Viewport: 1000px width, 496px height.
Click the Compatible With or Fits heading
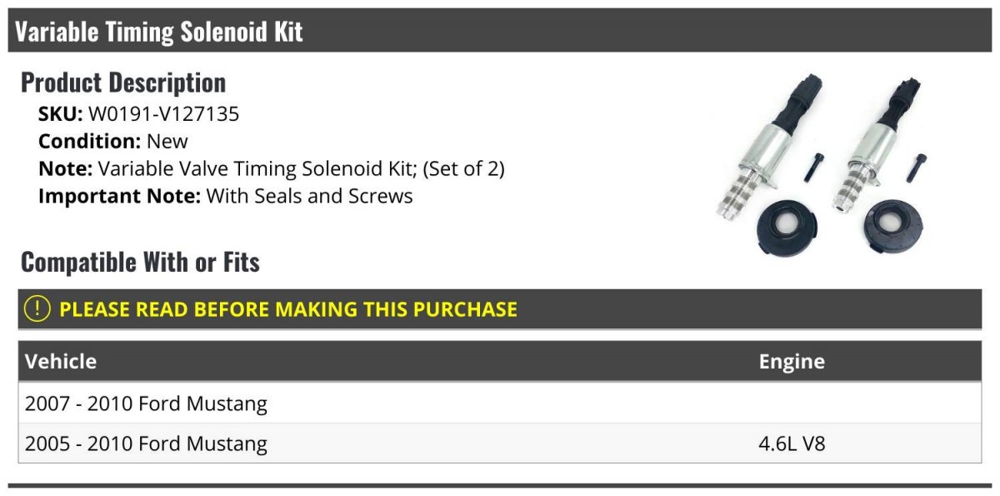point(140,262)
